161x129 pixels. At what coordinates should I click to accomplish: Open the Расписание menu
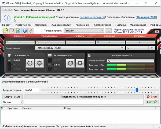pyautogui.click(x=82, y=25)
